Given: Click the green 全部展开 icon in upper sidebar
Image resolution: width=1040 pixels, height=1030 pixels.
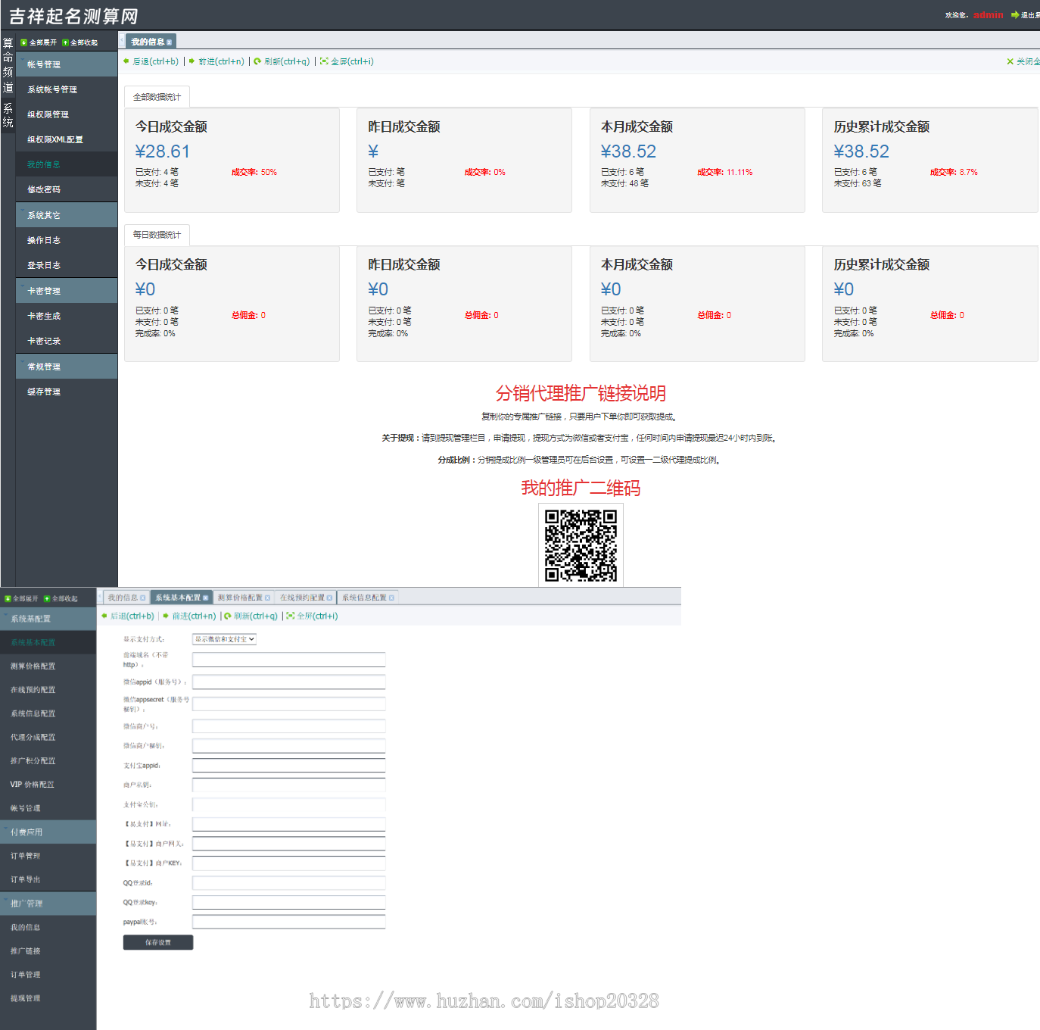Looking at the screenshot, I should point(23,42).
